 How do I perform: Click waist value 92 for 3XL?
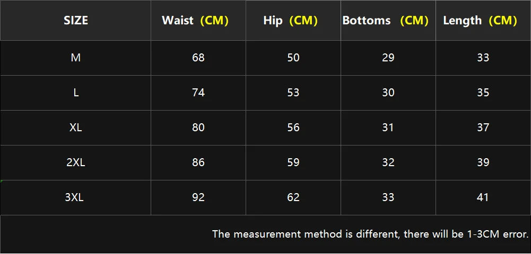click(x=198, y=197)
